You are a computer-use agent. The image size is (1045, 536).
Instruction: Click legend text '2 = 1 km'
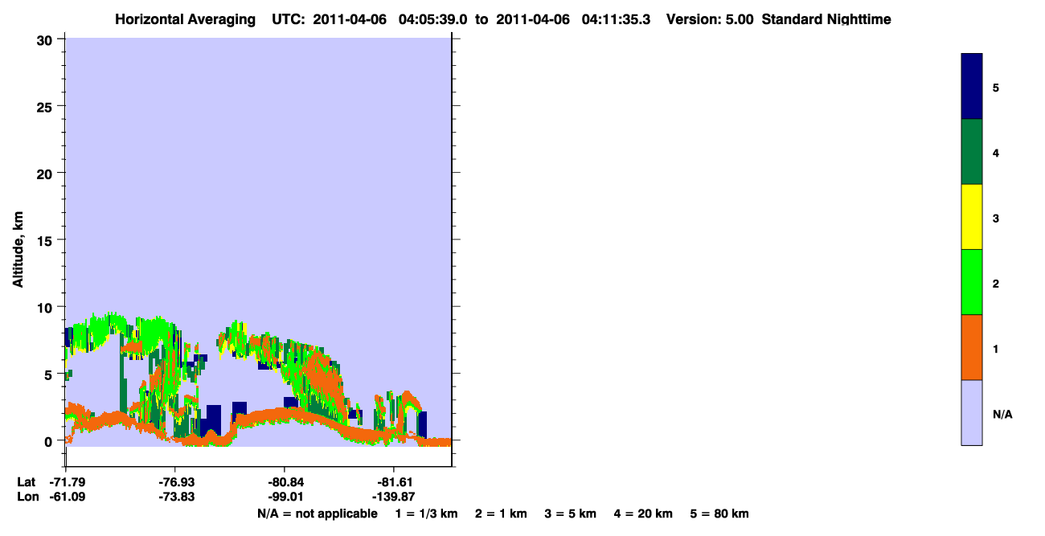(501, 513)
